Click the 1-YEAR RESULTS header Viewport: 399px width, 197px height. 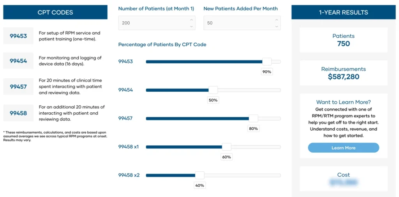343,12
